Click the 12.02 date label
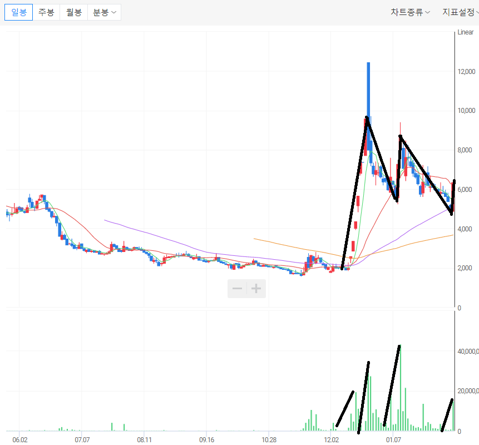 pos(331,440)
